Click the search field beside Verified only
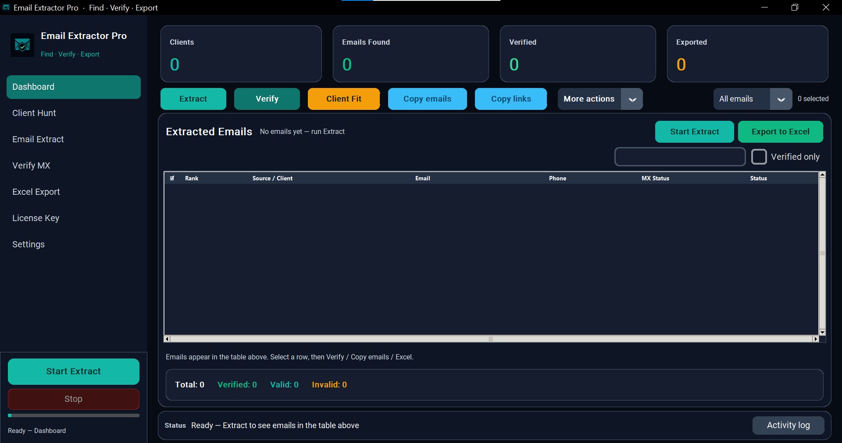Screen dimensions: 842x443 [x=680, y=157]
